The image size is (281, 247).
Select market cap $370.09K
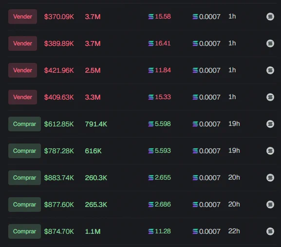(x=59, y=17)
